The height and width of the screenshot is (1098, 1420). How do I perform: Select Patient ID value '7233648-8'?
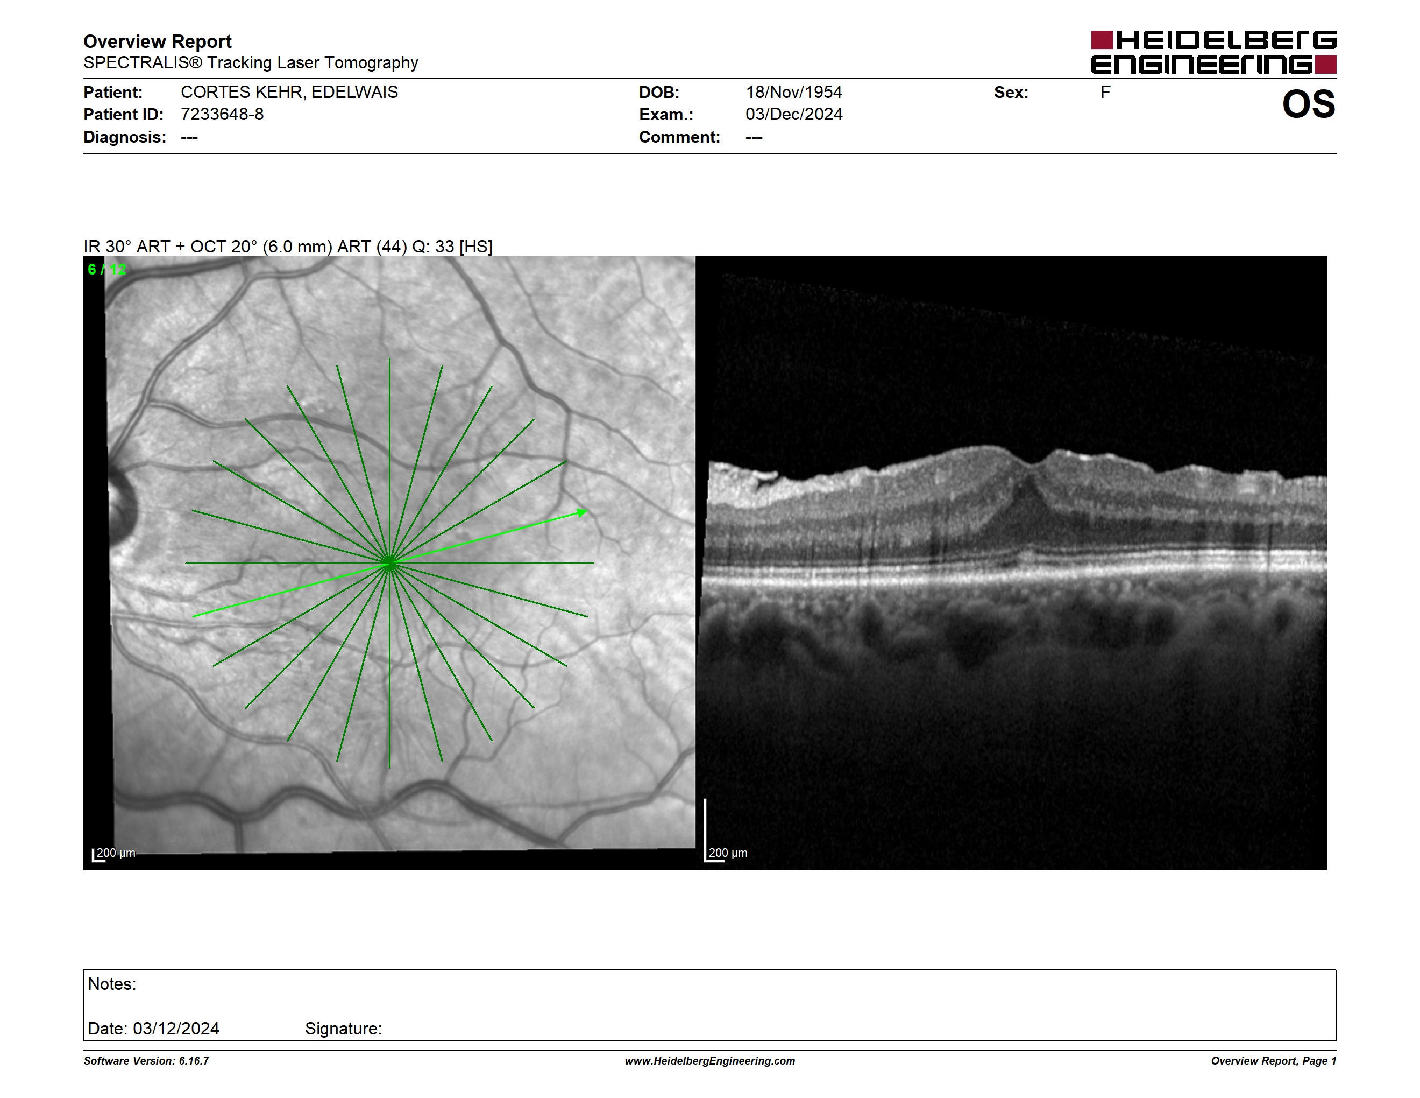click(222, 115)
